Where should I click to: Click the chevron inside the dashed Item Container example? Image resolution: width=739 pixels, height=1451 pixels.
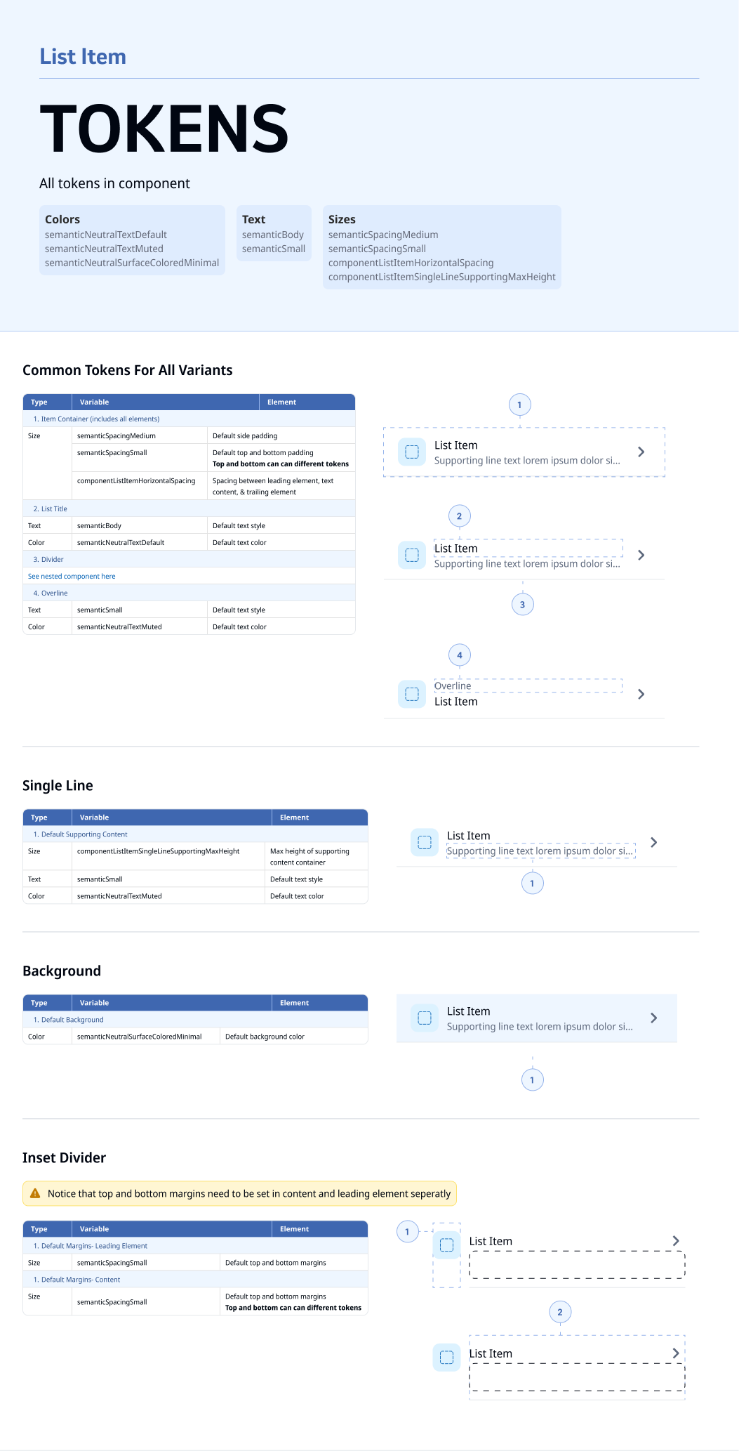(x=641, y=452)
